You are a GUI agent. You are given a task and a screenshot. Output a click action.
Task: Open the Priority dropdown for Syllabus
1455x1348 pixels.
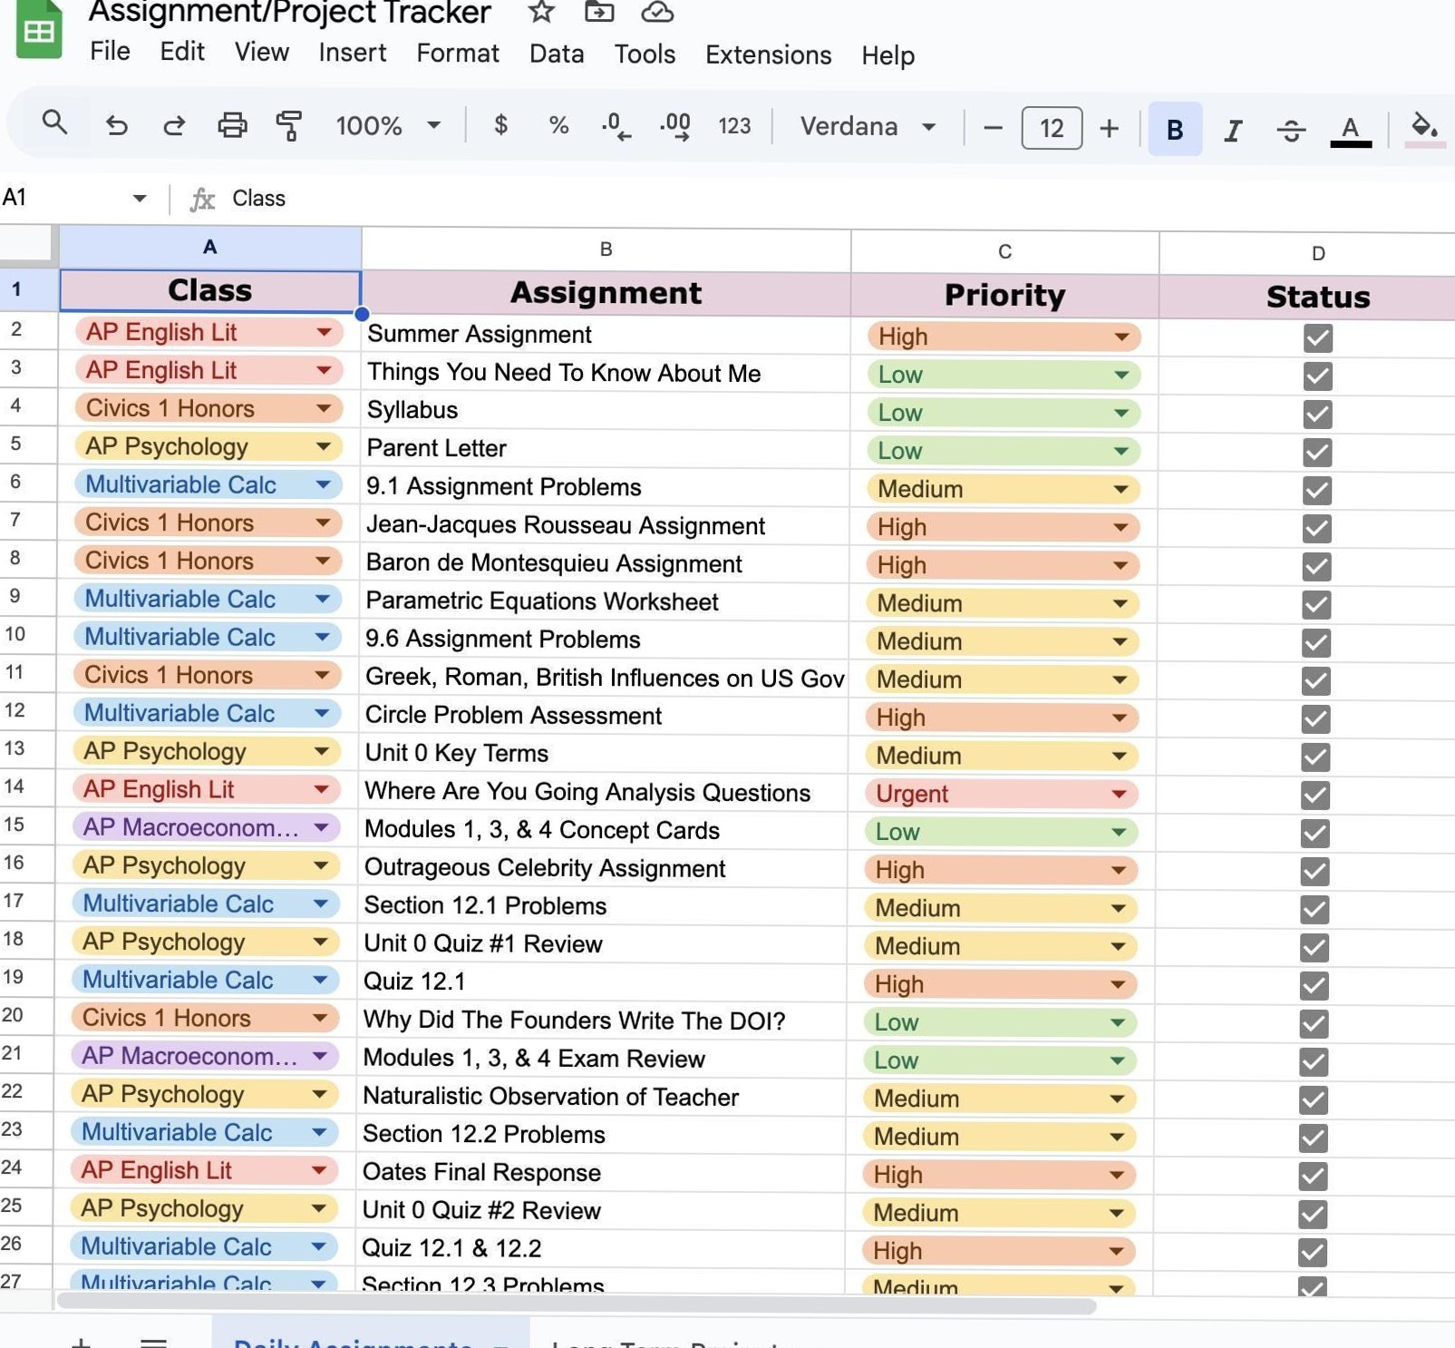[x=1122, y=413]
